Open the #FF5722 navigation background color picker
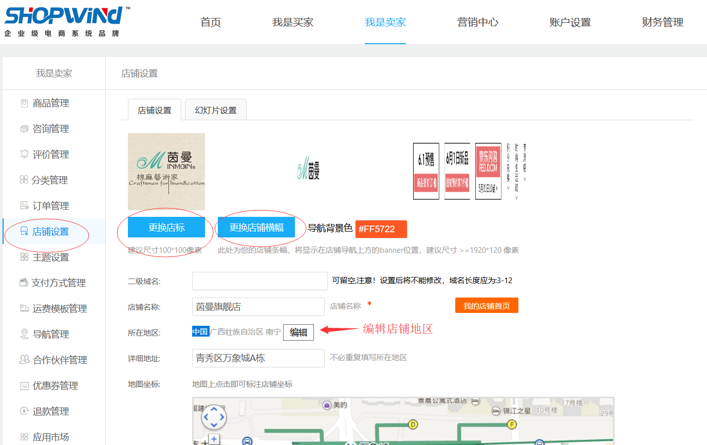The width and height of the screenshot is (707, 445). (381, 229)
